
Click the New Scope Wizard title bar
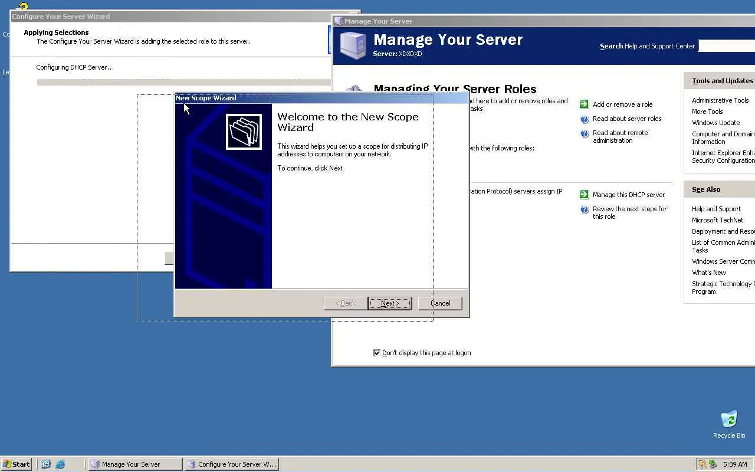321,98
